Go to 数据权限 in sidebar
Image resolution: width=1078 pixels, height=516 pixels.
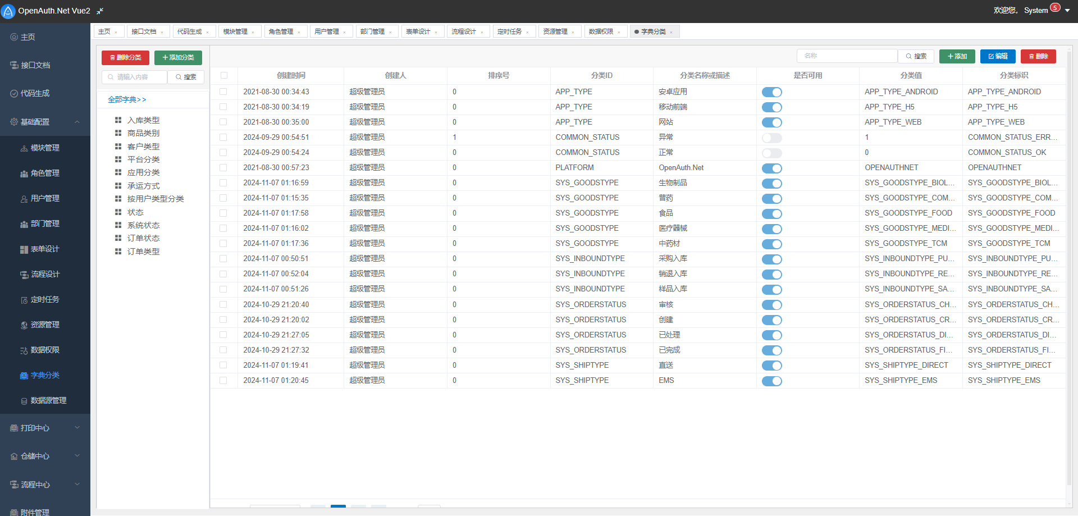[x=45, y=350]
